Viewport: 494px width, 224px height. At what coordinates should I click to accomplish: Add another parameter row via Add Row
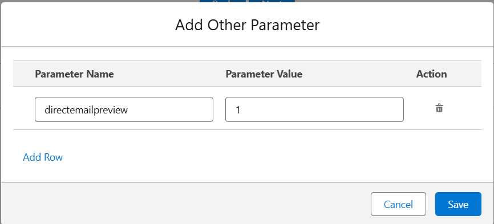pyautogui.click(x=43, y=157)
